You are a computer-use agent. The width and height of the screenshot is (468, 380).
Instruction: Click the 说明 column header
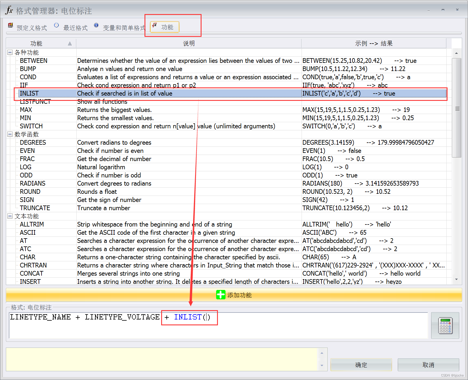pos(189,43)
